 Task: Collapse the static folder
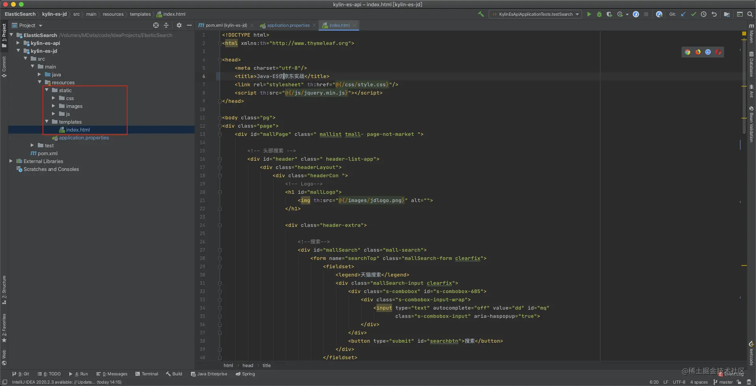[47, 90]
